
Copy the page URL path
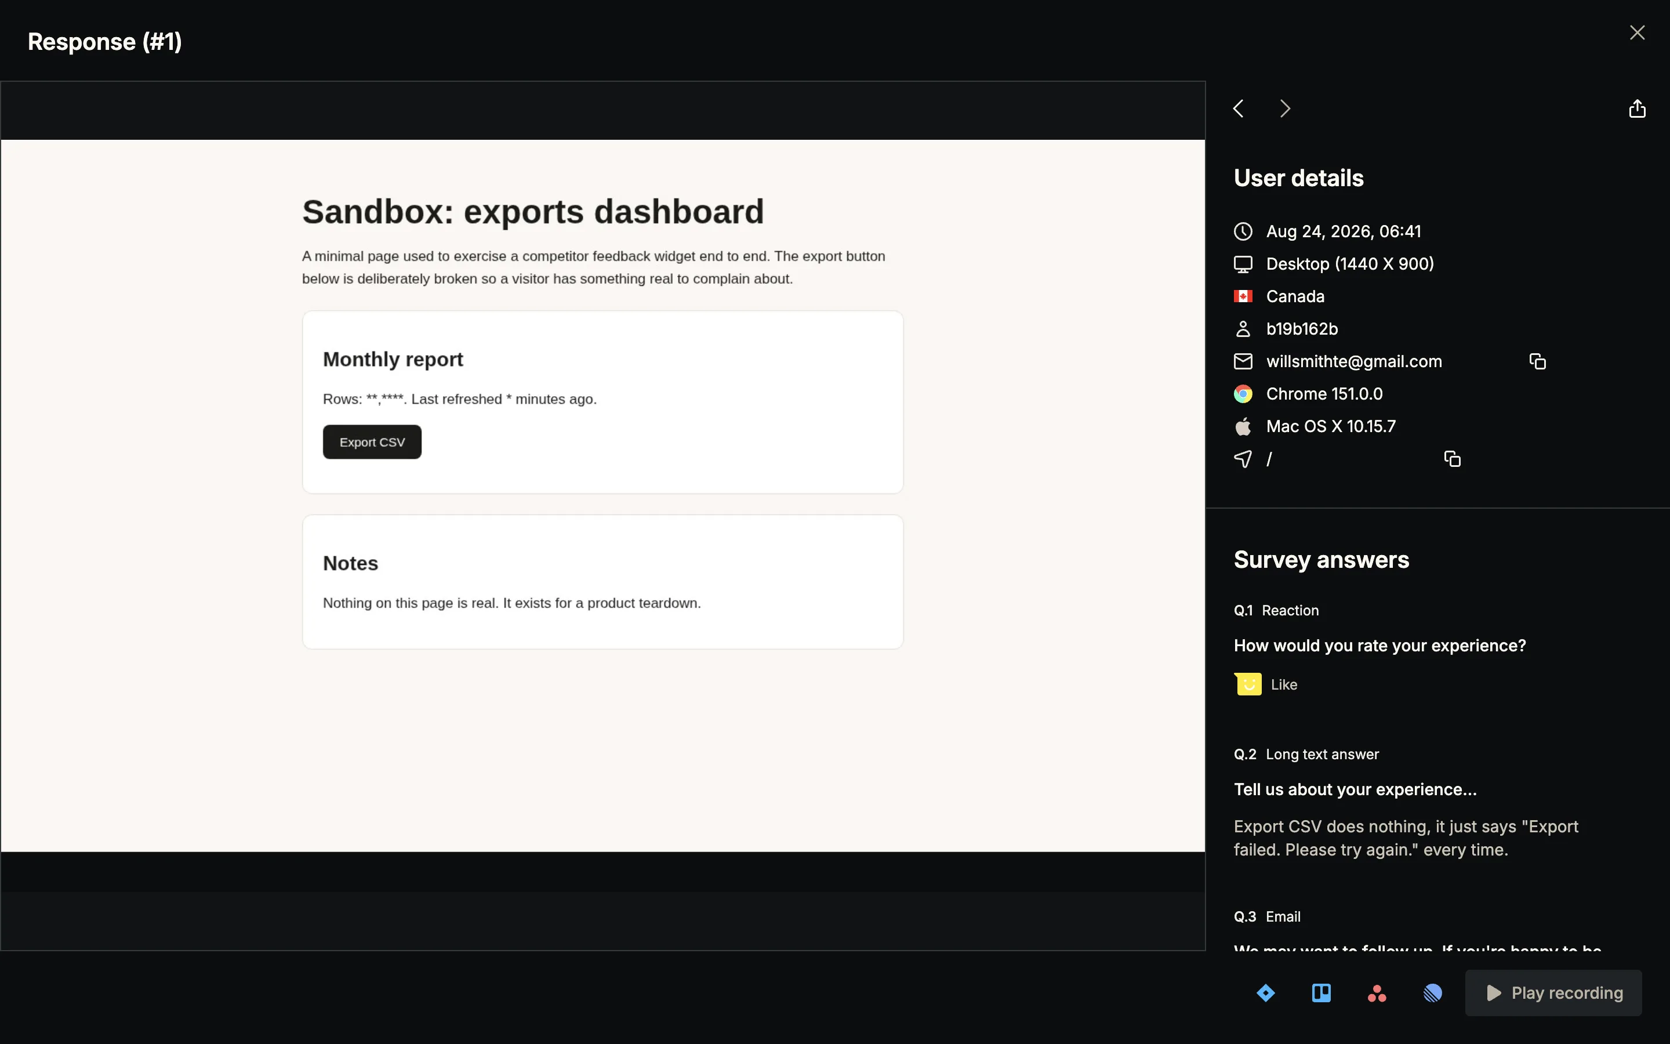(1452, 458)
